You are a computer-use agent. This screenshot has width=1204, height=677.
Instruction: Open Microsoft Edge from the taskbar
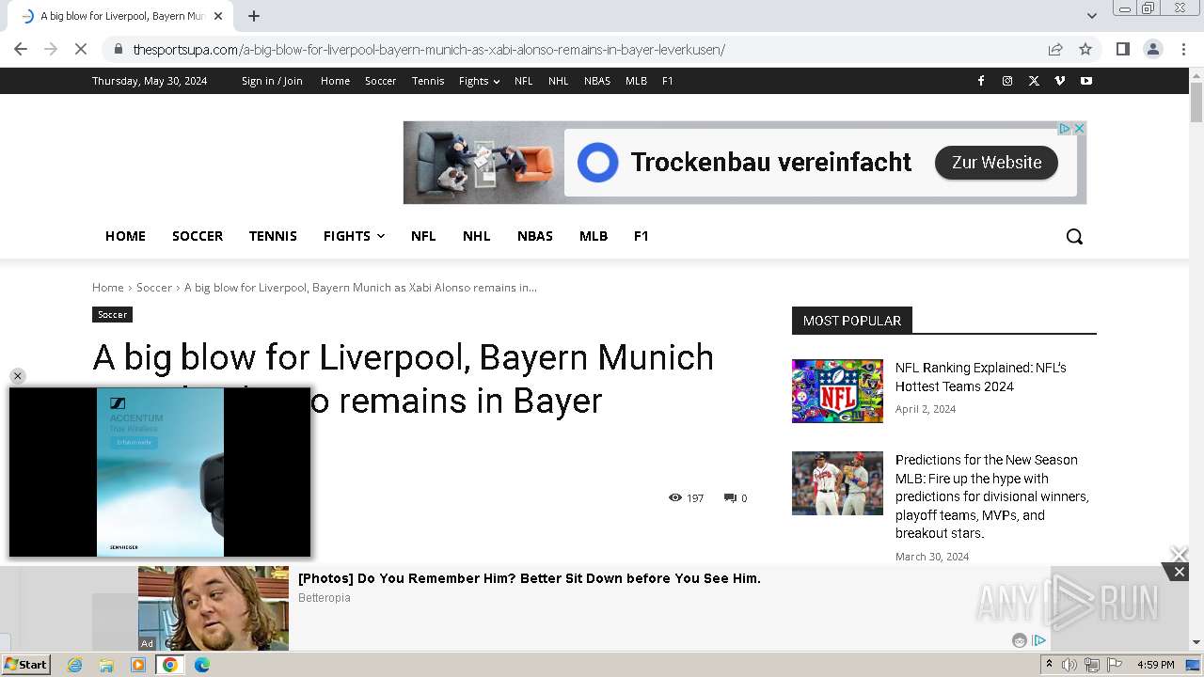[x=201, y=665]
